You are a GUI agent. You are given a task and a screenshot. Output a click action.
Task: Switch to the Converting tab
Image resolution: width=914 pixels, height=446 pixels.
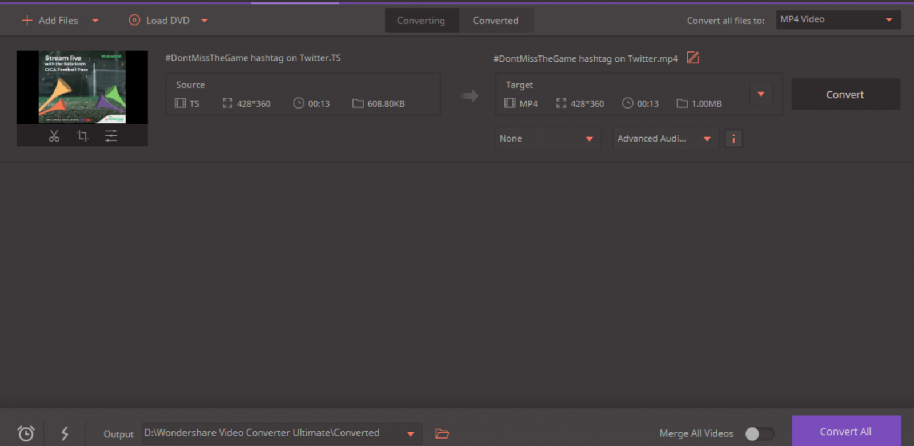(x=421, y=21)
